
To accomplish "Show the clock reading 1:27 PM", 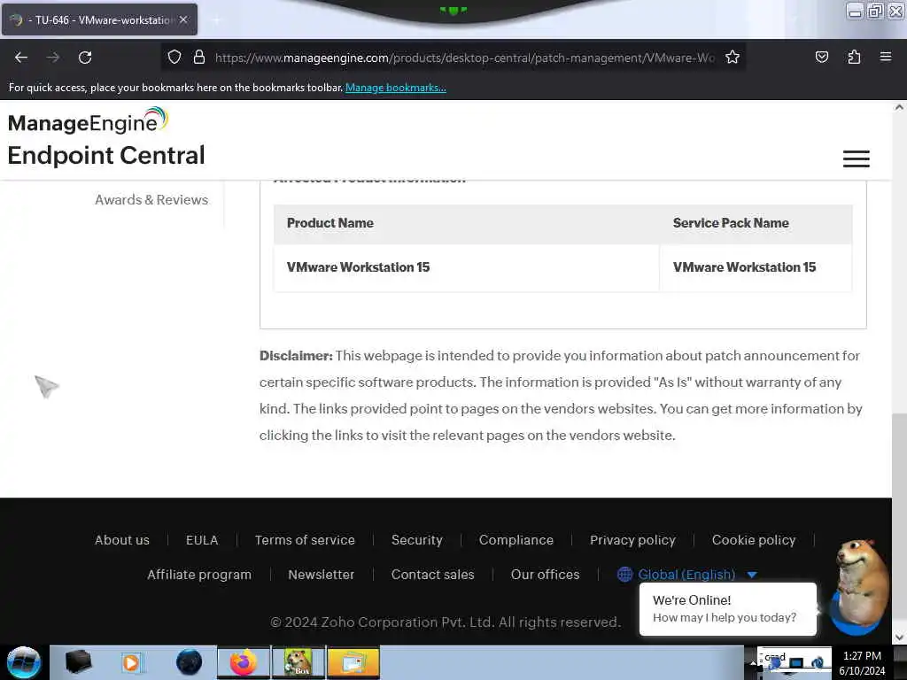I will [862, 663].
